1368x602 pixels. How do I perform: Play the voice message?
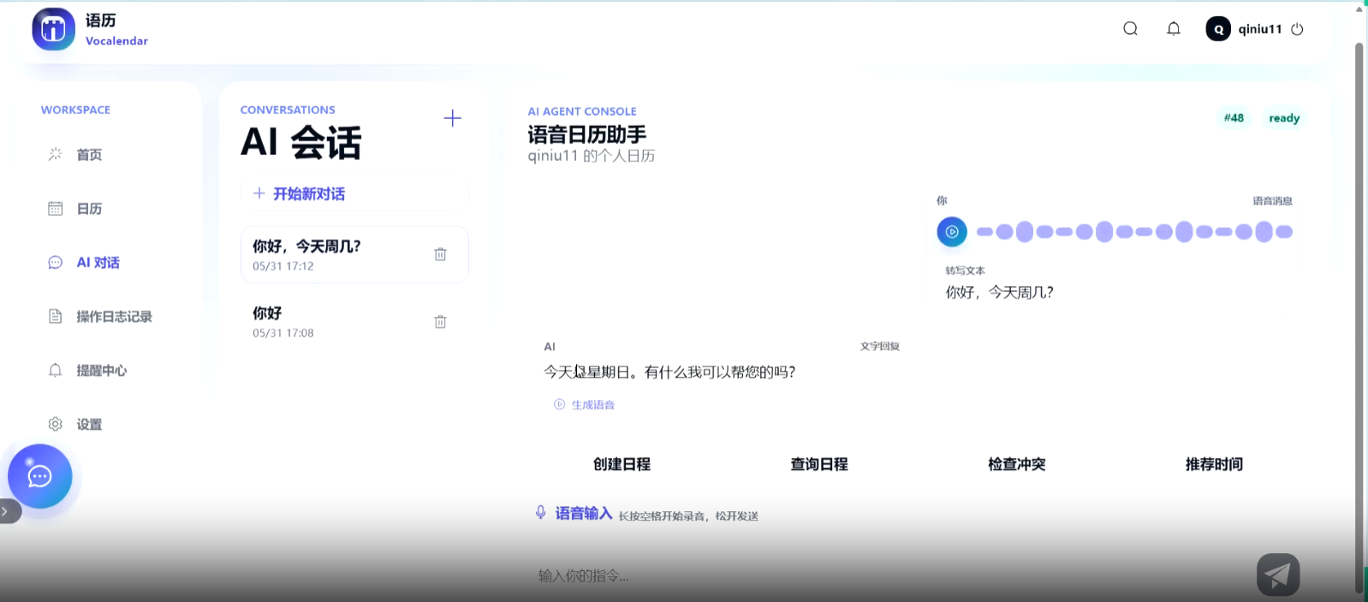click(x=952, y=231)
